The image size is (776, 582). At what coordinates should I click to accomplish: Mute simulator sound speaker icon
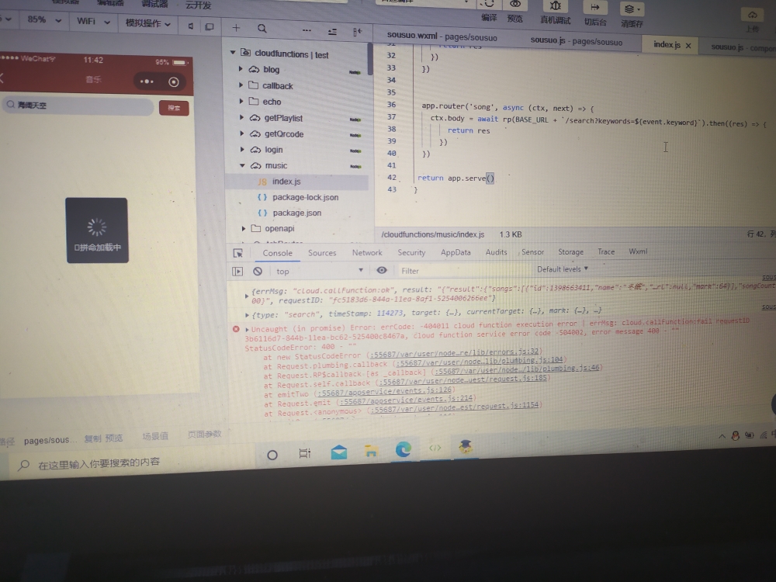pyautogui.click(x=191, y=26)
